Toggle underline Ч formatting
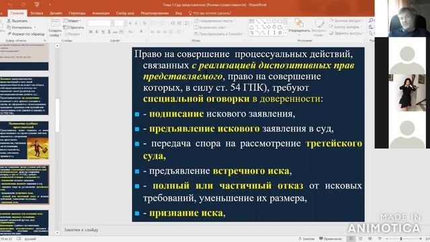Viewport: 430px width, 242px height. coord(103,32)
